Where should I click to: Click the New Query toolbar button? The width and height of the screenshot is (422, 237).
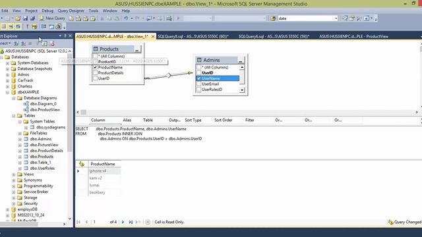[x=53, y=18]
